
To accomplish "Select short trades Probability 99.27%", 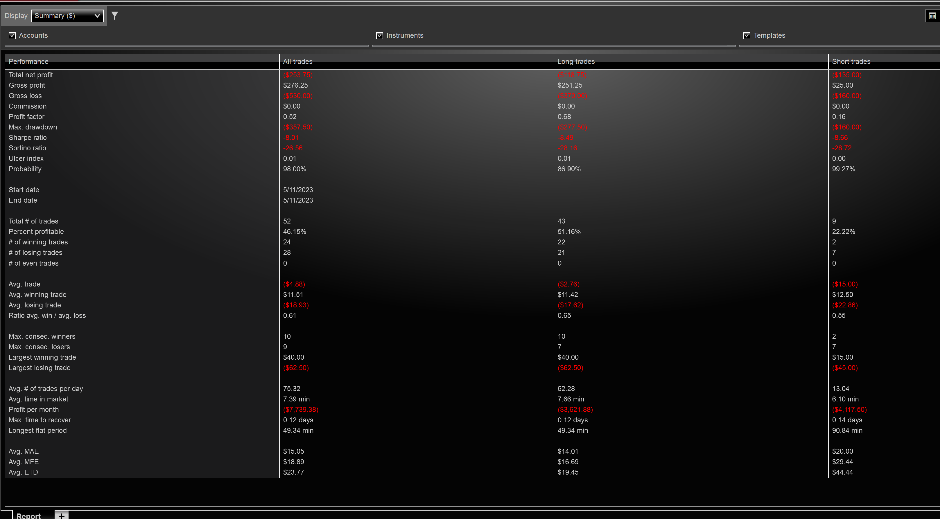I will 844,169.
